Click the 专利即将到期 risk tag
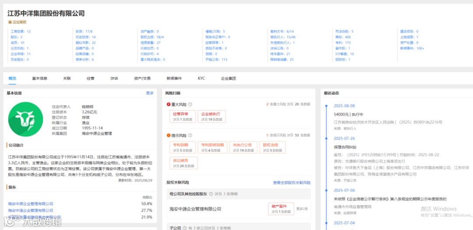The image size is (473, 230). pyautogui.click(x=213, y=148)
